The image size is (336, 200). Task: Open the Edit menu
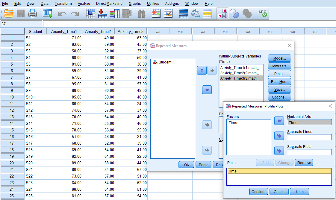pos(17,3)
